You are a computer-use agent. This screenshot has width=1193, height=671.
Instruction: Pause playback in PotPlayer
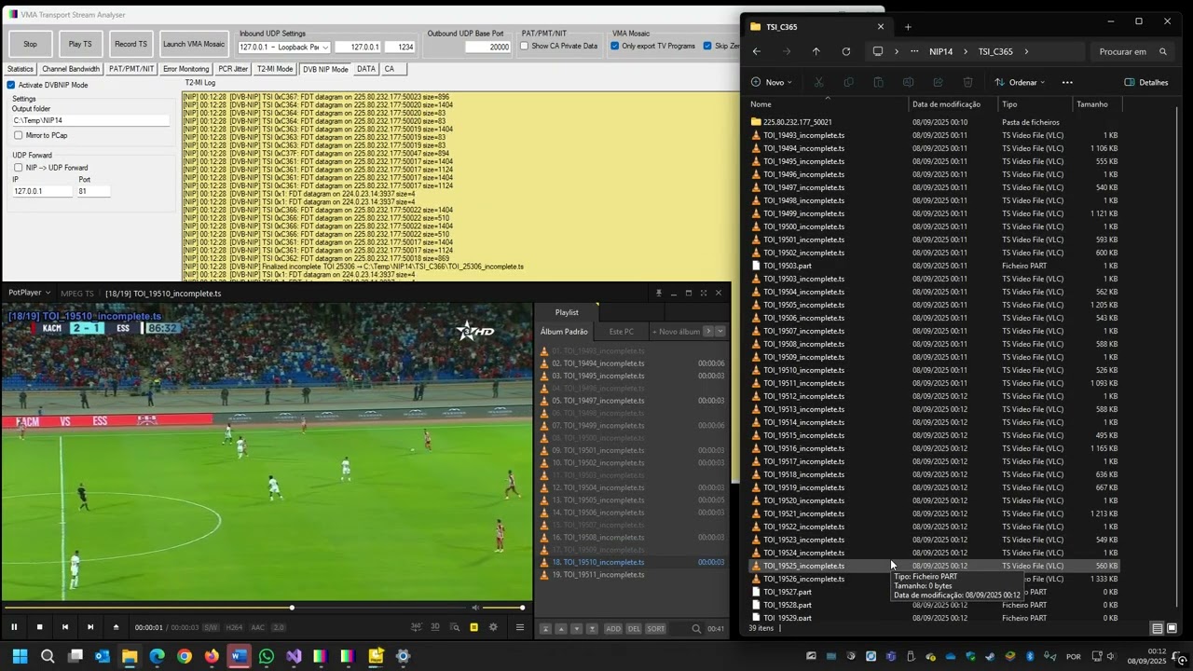click(x=14, y=627)
